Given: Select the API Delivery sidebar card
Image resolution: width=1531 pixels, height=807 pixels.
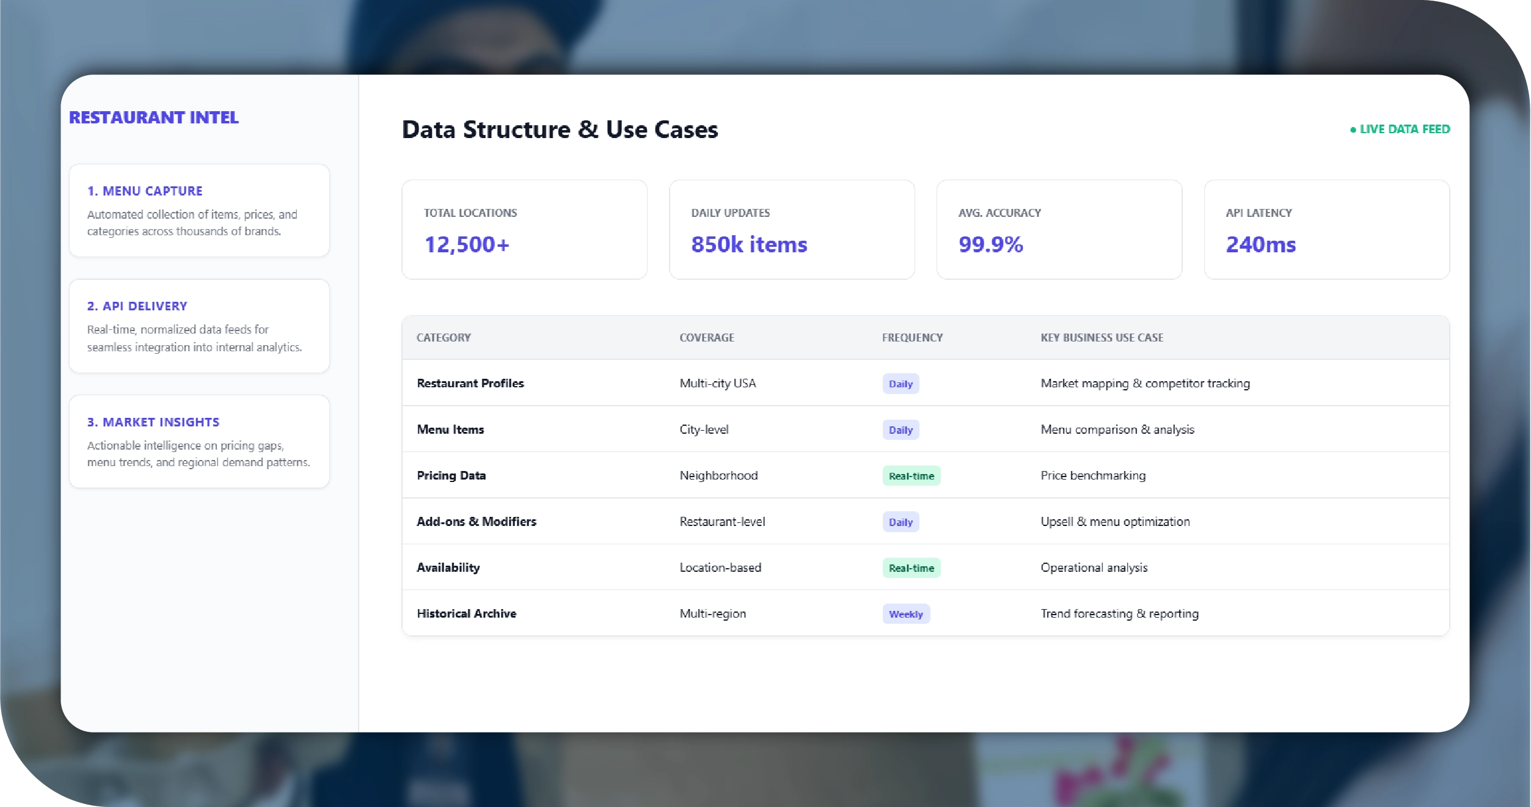Looking at the screenshot, I should (199, 326).
